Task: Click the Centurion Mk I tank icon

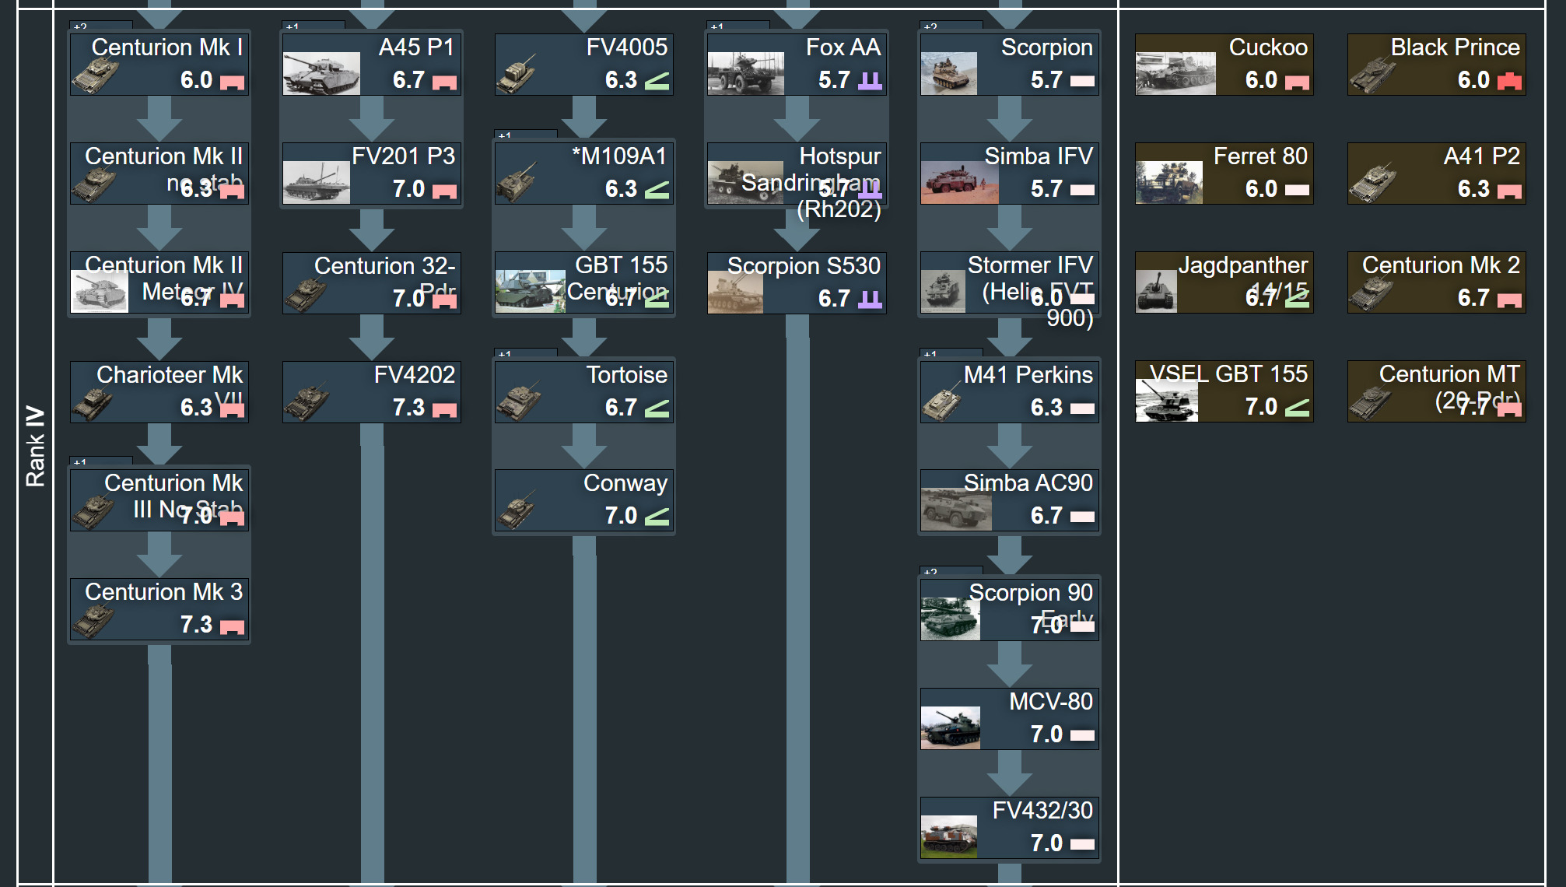Action: pos(95,76)
